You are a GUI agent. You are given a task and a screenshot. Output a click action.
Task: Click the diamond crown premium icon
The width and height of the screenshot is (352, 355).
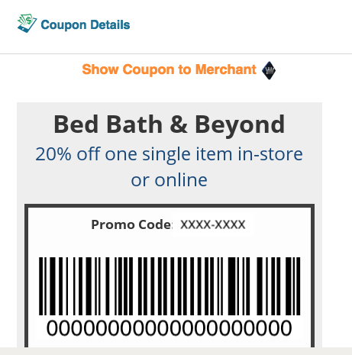tap(269, 70)
